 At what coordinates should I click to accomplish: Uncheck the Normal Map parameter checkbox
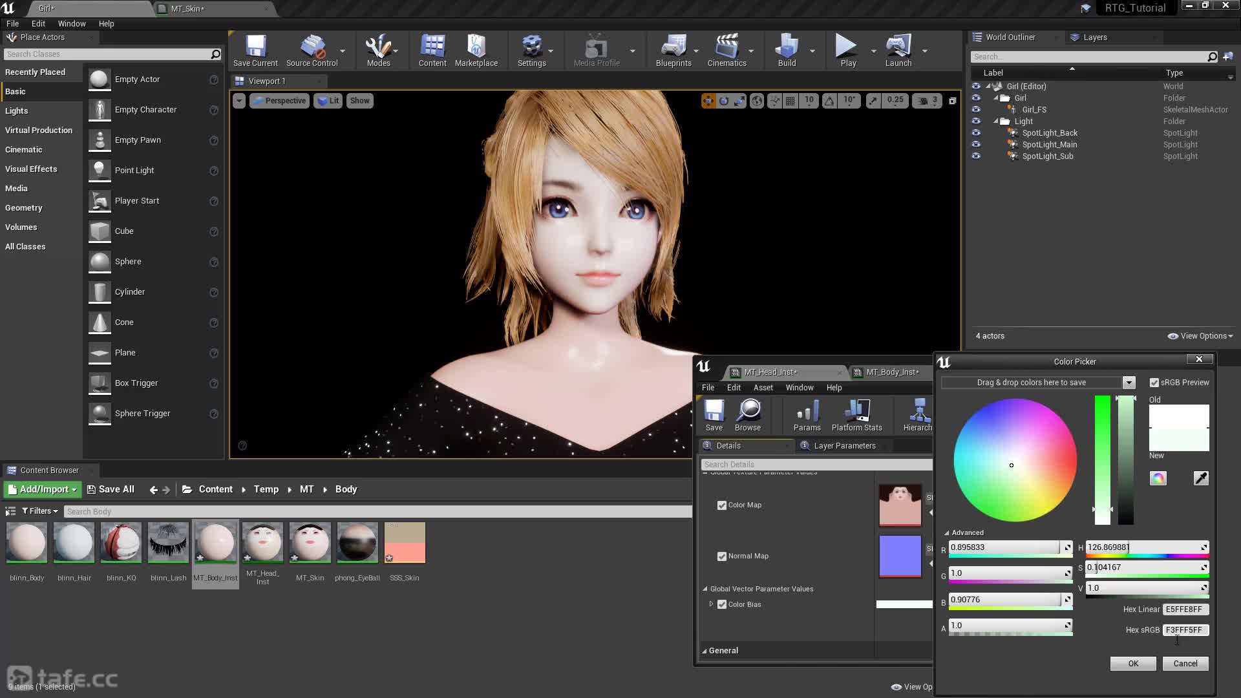tap(722, 556)
